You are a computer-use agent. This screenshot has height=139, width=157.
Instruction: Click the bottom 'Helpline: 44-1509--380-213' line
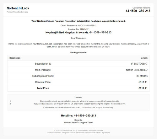pyautogui.click(x=78, y=116)
